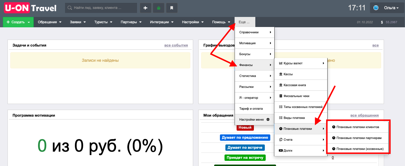This screenshot has height=166, width=405.
Task: Click the airplane icon button
Action: [146, 8]
